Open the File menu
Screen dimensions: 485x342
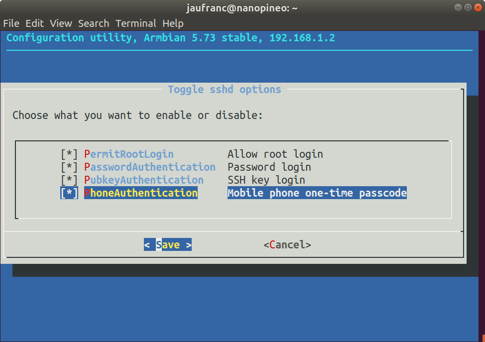point(11,23)
